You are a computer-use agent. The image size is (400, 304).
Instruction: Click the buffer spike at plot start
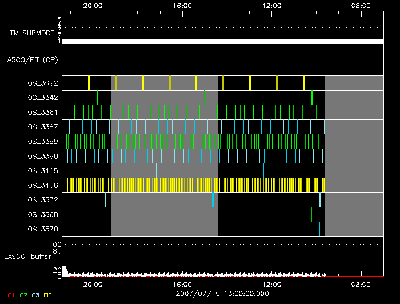[x=65, y=271]
